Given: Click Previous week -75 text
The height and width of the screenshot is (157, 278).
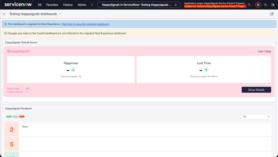Looking at the screenshot, I should 71,77.
